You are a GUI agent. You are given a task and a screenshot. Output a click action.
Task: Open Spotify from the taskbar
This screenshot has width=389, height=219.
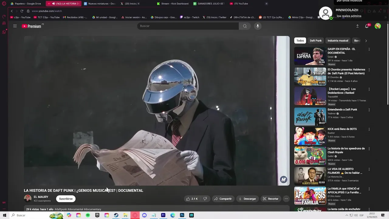coord(88,215)
